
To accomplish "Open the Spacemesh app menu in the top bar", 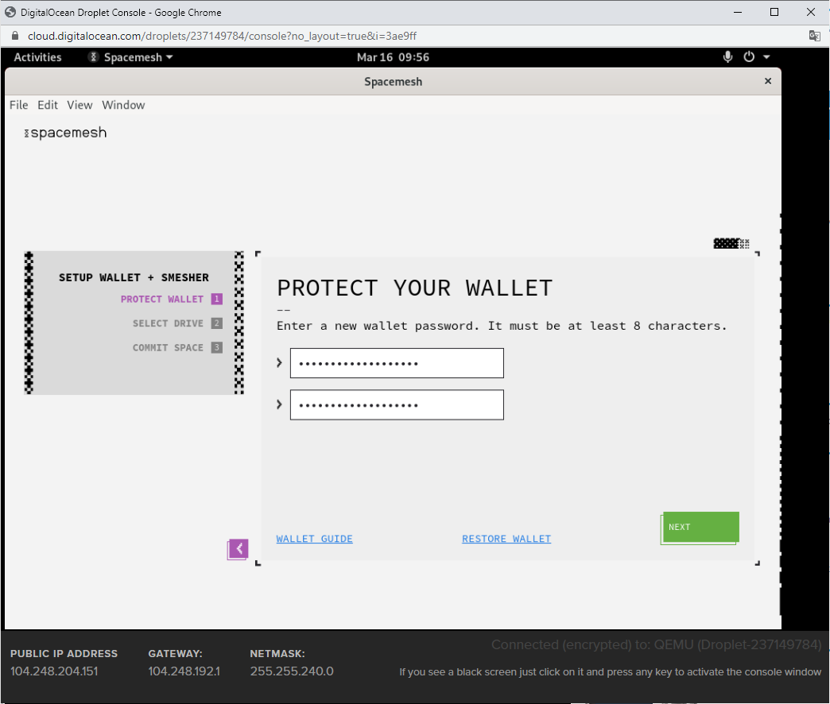I will point(130,57).
